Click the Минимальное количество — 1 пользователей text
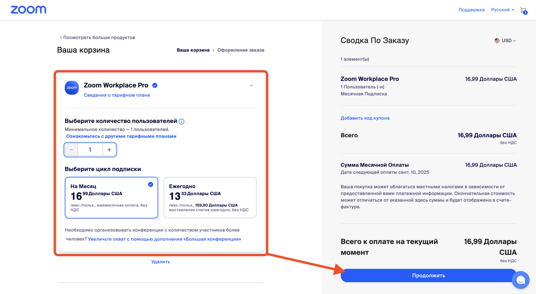The image size is (536, 294). point(117,129)
